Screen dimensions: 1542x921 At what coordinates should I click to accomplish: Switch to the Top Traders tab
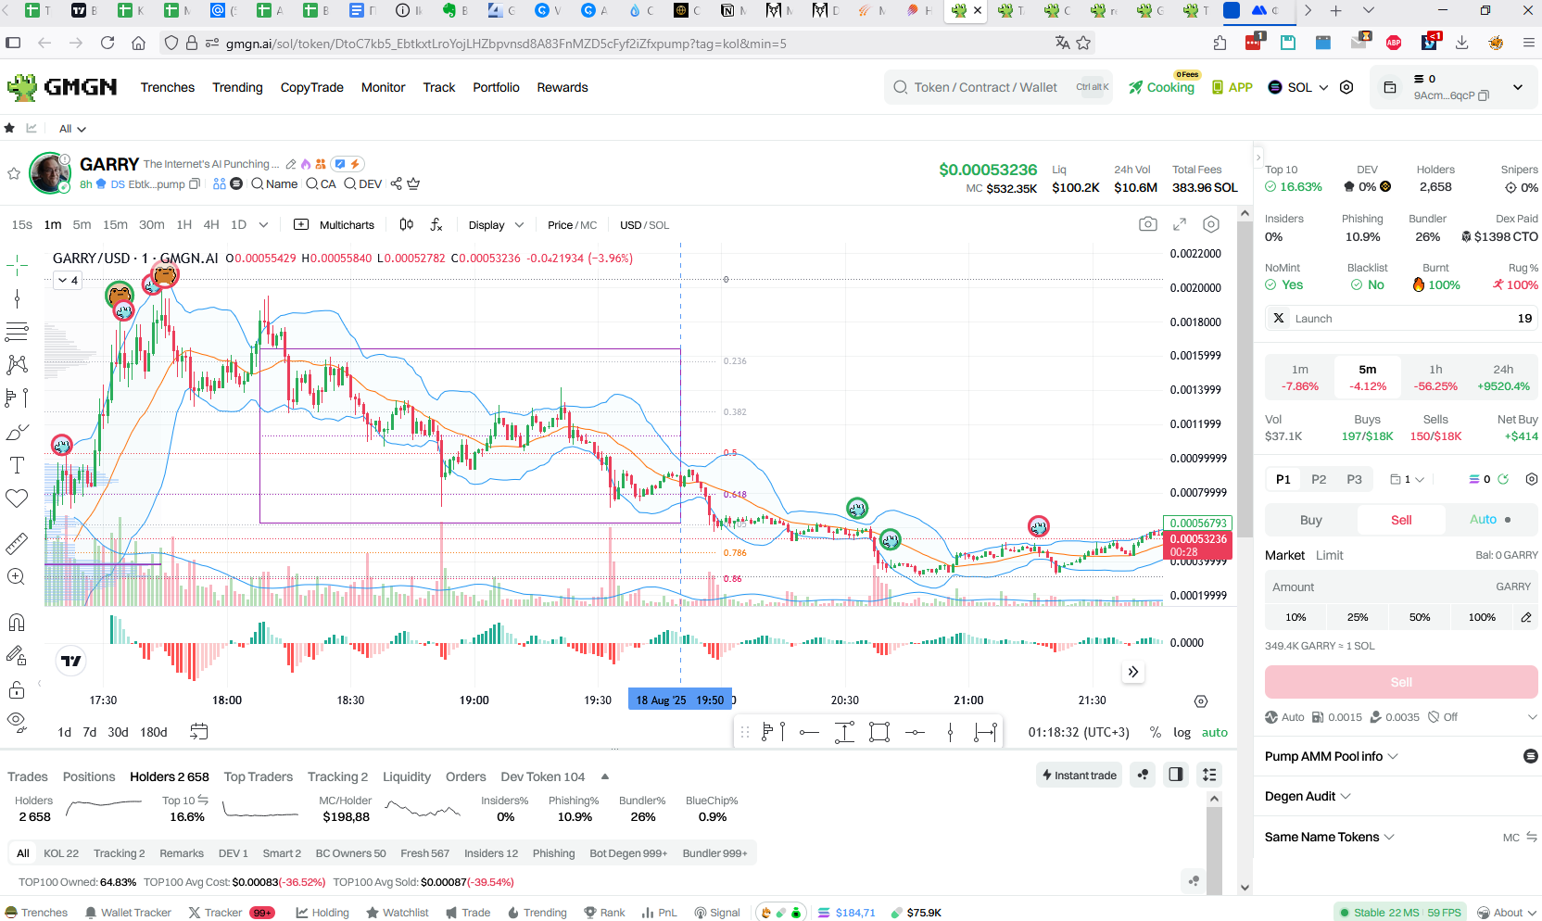pos(258,776)
